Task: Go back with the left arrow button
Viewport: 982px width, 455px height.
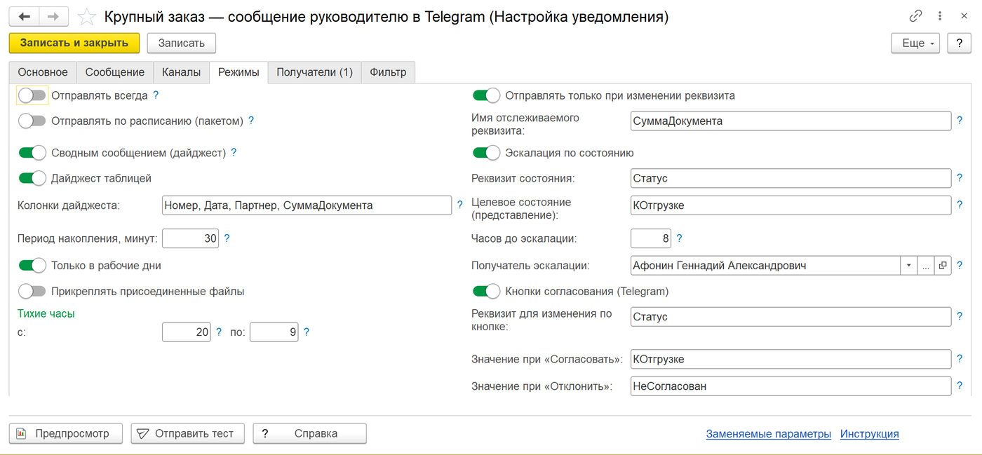Action: click(x=25, y=17)
